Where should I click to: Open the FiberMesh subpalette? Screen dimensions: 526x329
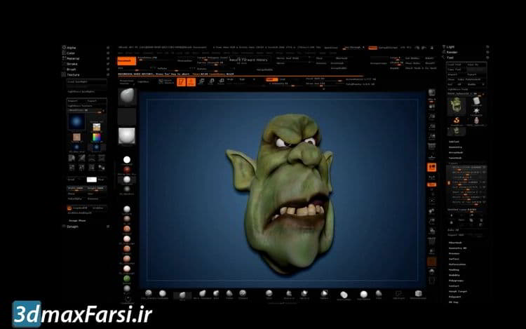455,243
